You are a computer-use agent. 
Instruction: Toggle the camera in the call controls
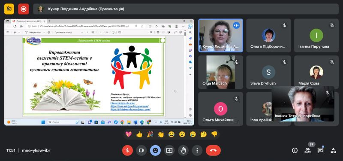(141, 151)
